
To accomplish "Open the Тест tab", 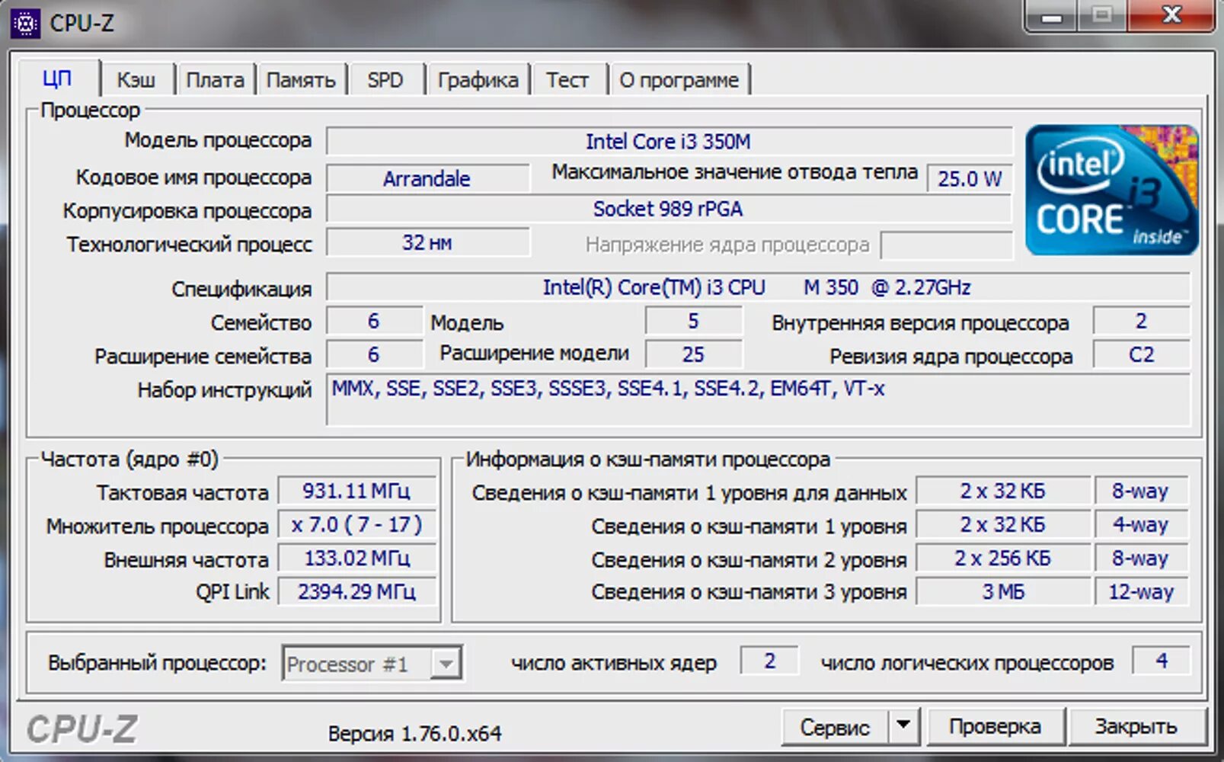I will click(x=567, y=80).
